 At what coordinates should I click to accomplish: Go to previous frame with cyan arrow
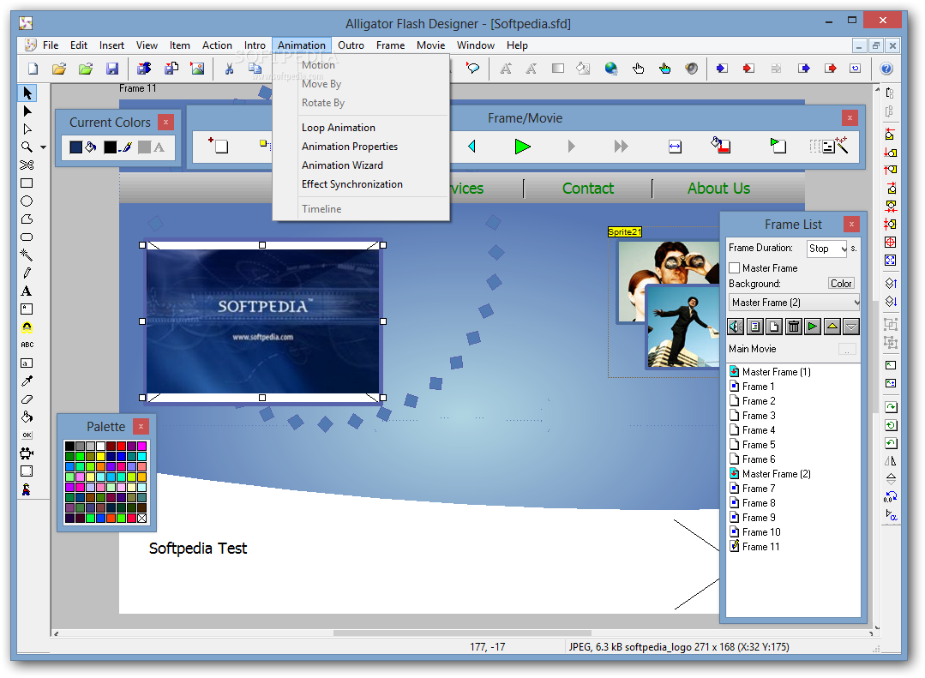[x=472, y=147]
